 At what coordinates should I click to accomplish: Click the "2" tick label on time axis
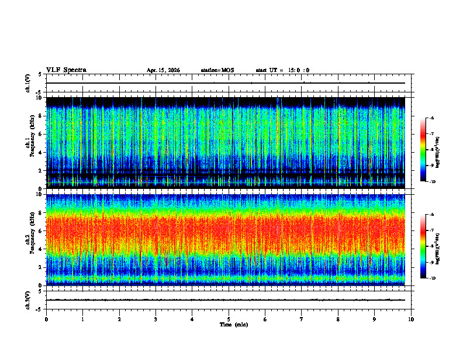pyautogui.click(x=119, y=319)
